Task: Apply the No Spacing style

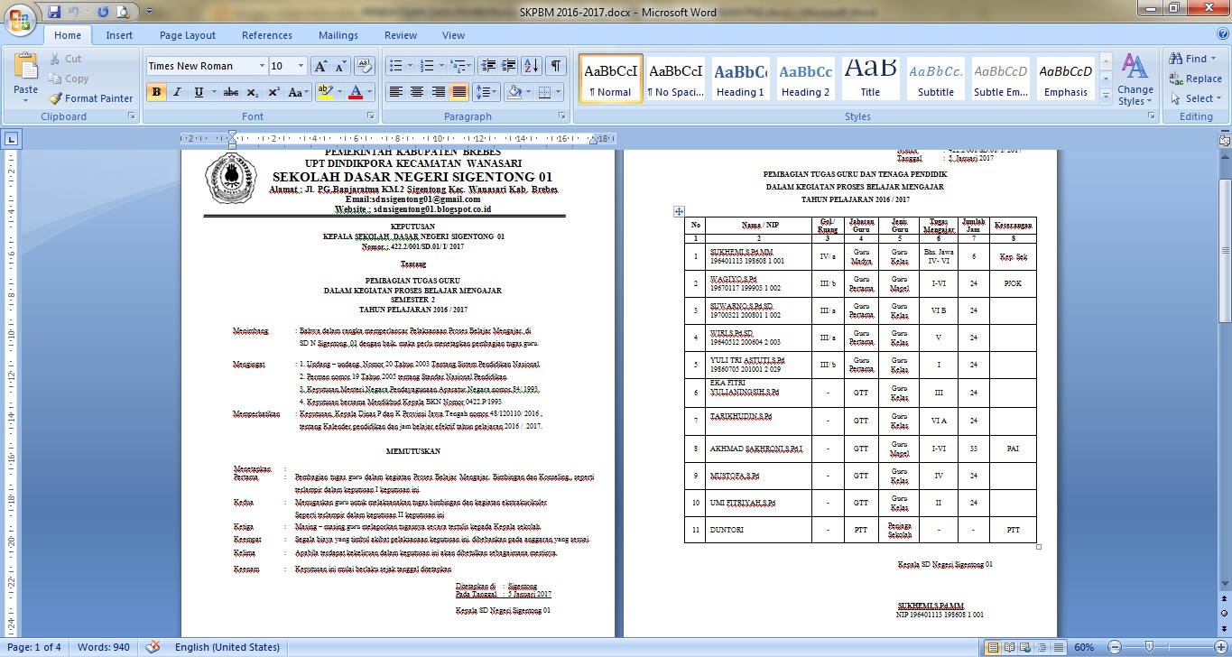Action: [x=676, y=79]
